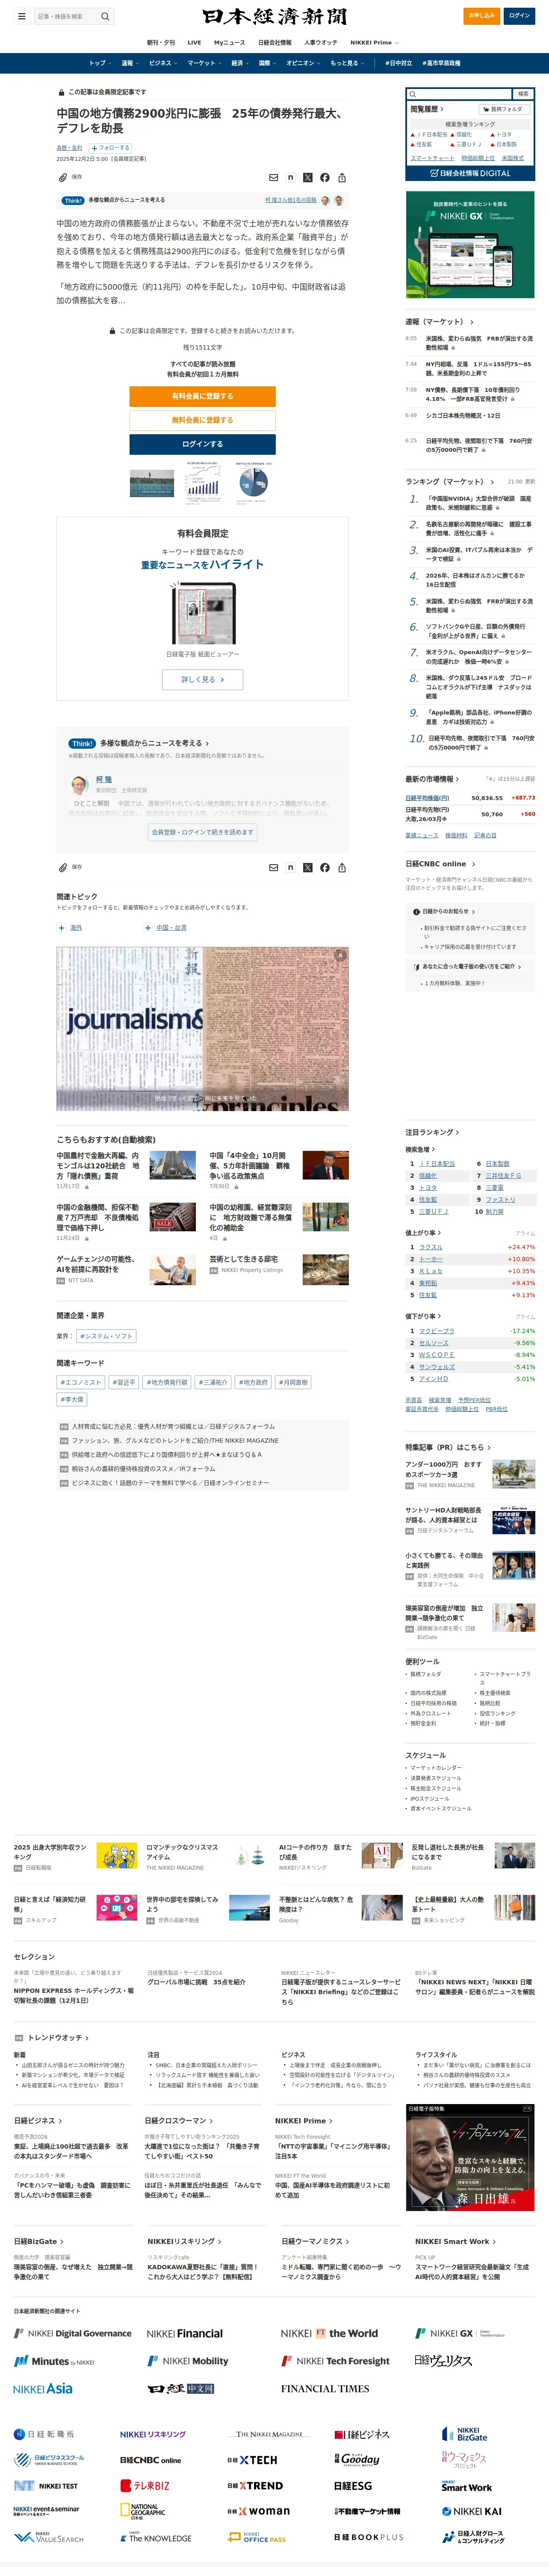Image resolution: width=549 pixels, height=2567 pixels.
Task: Focus the sidebar stock search field
Action: tap(459, 94)
